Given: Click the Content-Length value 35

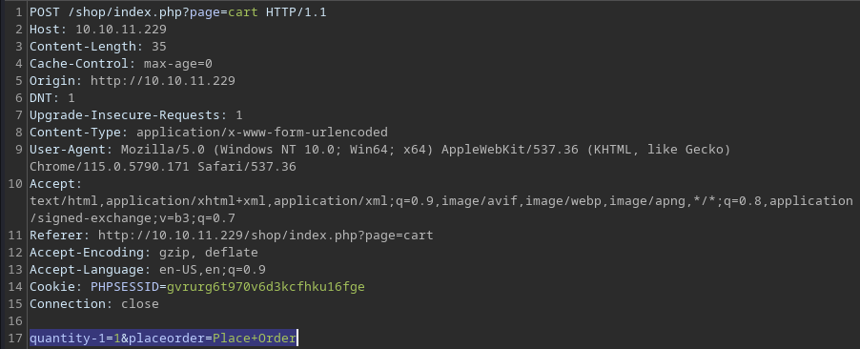Looking at the screenshot, I should 159,46.
